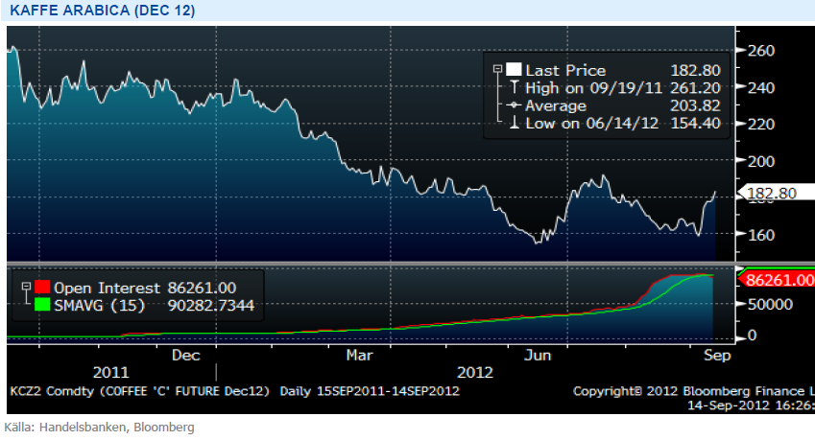Click the Low on 06/14/12 legend entry
Image resolution: width=815 pixels, height=440 pixels.
tap(584, 124)
